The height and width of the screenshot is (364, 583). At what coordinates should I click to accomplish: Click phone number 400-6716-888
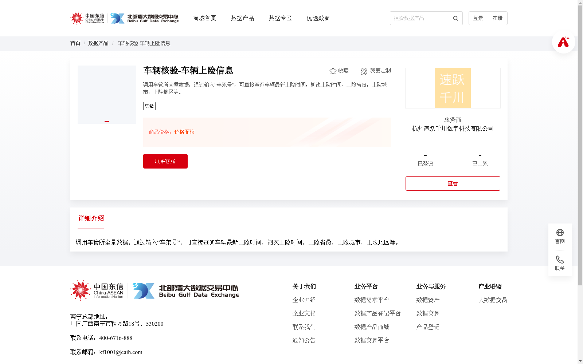pos(116,338)
